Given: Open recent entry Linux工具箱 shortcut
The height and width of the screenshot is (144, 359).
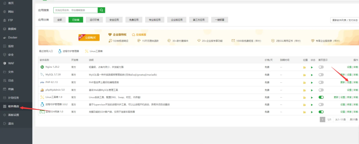Looking at the screenshot, I should pyautogui.click(x=94, y=51).
